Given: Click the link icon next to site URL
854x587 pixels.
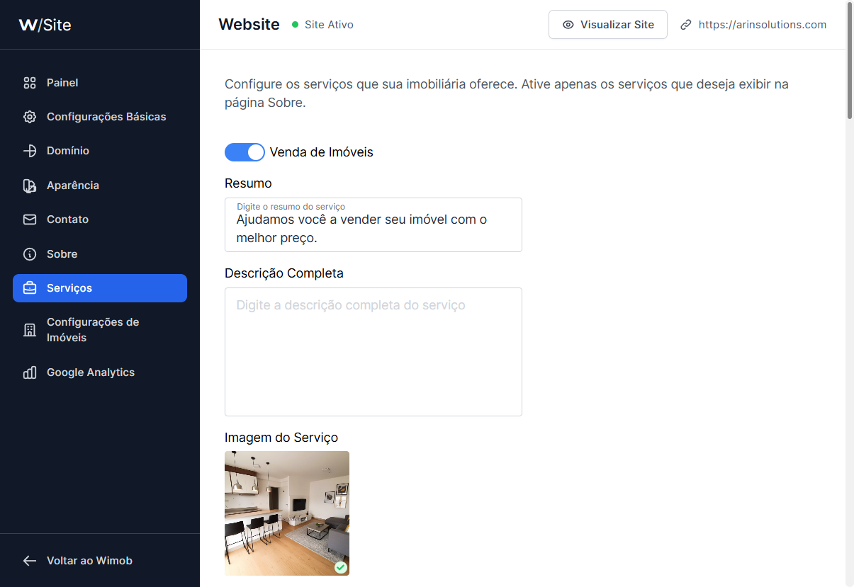Looking at the screenshot, I should pos(685,25).
